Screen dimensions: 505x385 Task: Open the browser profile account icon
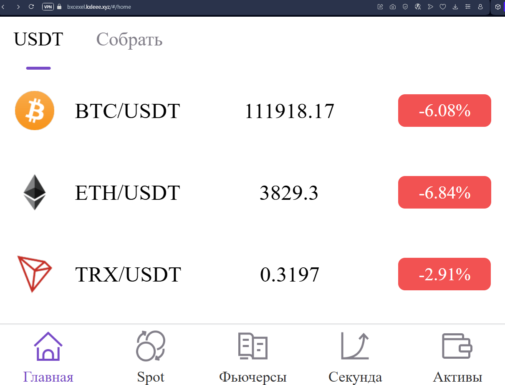click(480, 7)
